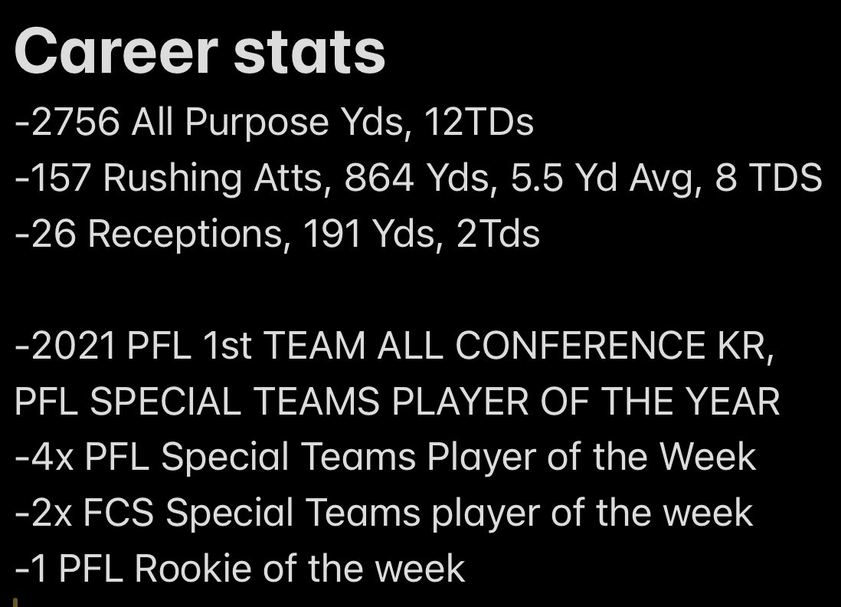This screenshot has height=607, width=841.
Task: Select the 2x FCS Special Teams line
Action: click(384, 513)
